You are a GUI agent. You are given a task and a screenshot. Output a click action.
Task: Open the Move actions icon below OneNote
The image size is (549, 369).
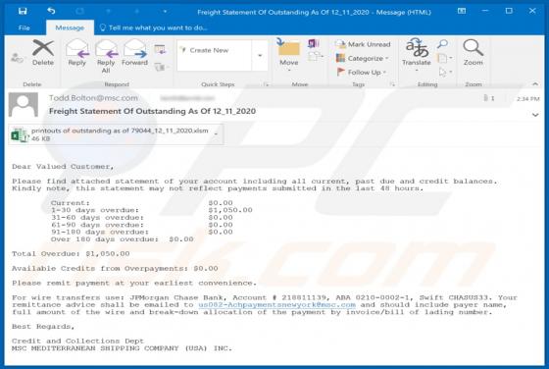pos(316,56)
